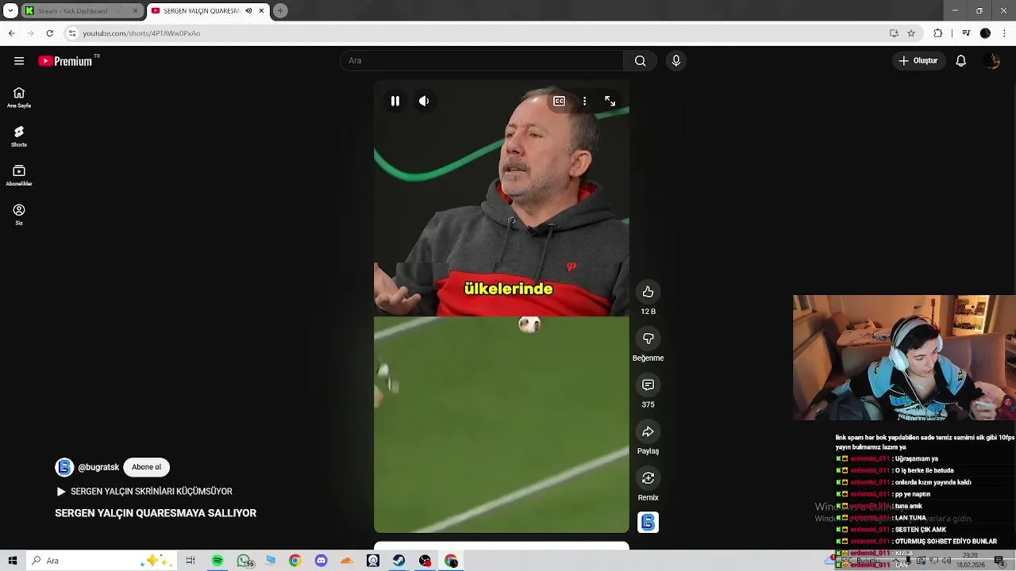Go back with the browser back arrow
The height and width of the screenshot is (571, 1016).
pyautogui.click(x=11, y=33)
